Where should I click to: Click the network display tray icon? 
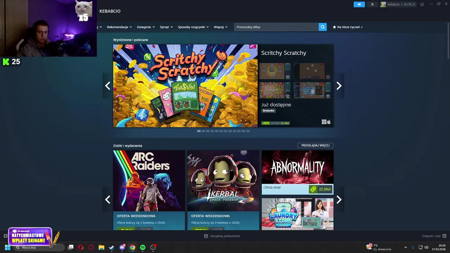tap(420, 247)
